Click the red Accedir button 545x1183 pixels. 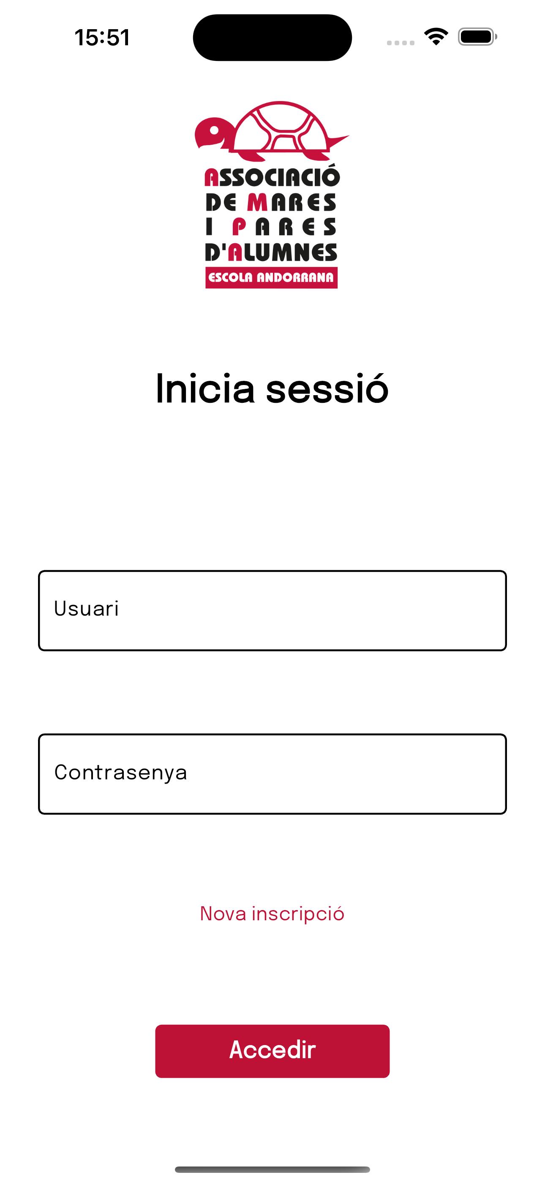point(272,1051)
